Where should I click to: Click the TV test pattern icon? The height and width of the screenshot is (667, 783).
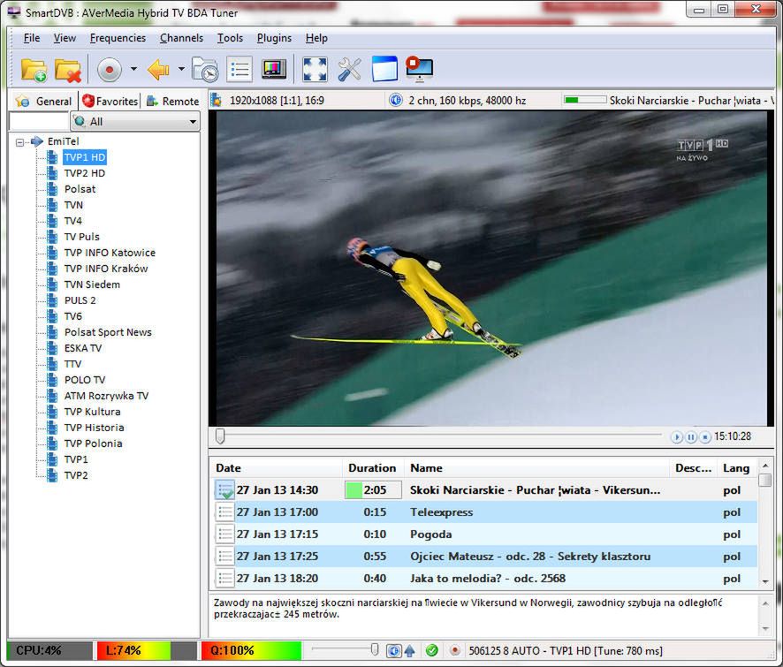(x=274, y=70)
